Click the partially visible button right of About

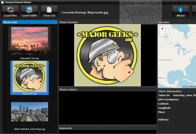click(x=194, y=12)
